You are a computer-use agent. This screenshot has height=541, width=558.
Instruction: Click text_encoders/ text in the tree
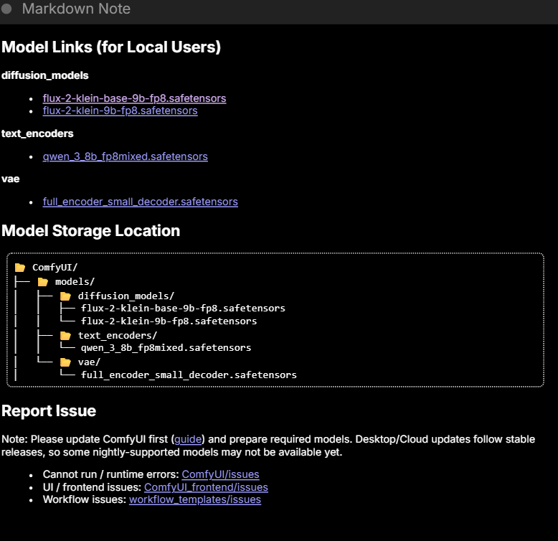click(x=118, y=335)
